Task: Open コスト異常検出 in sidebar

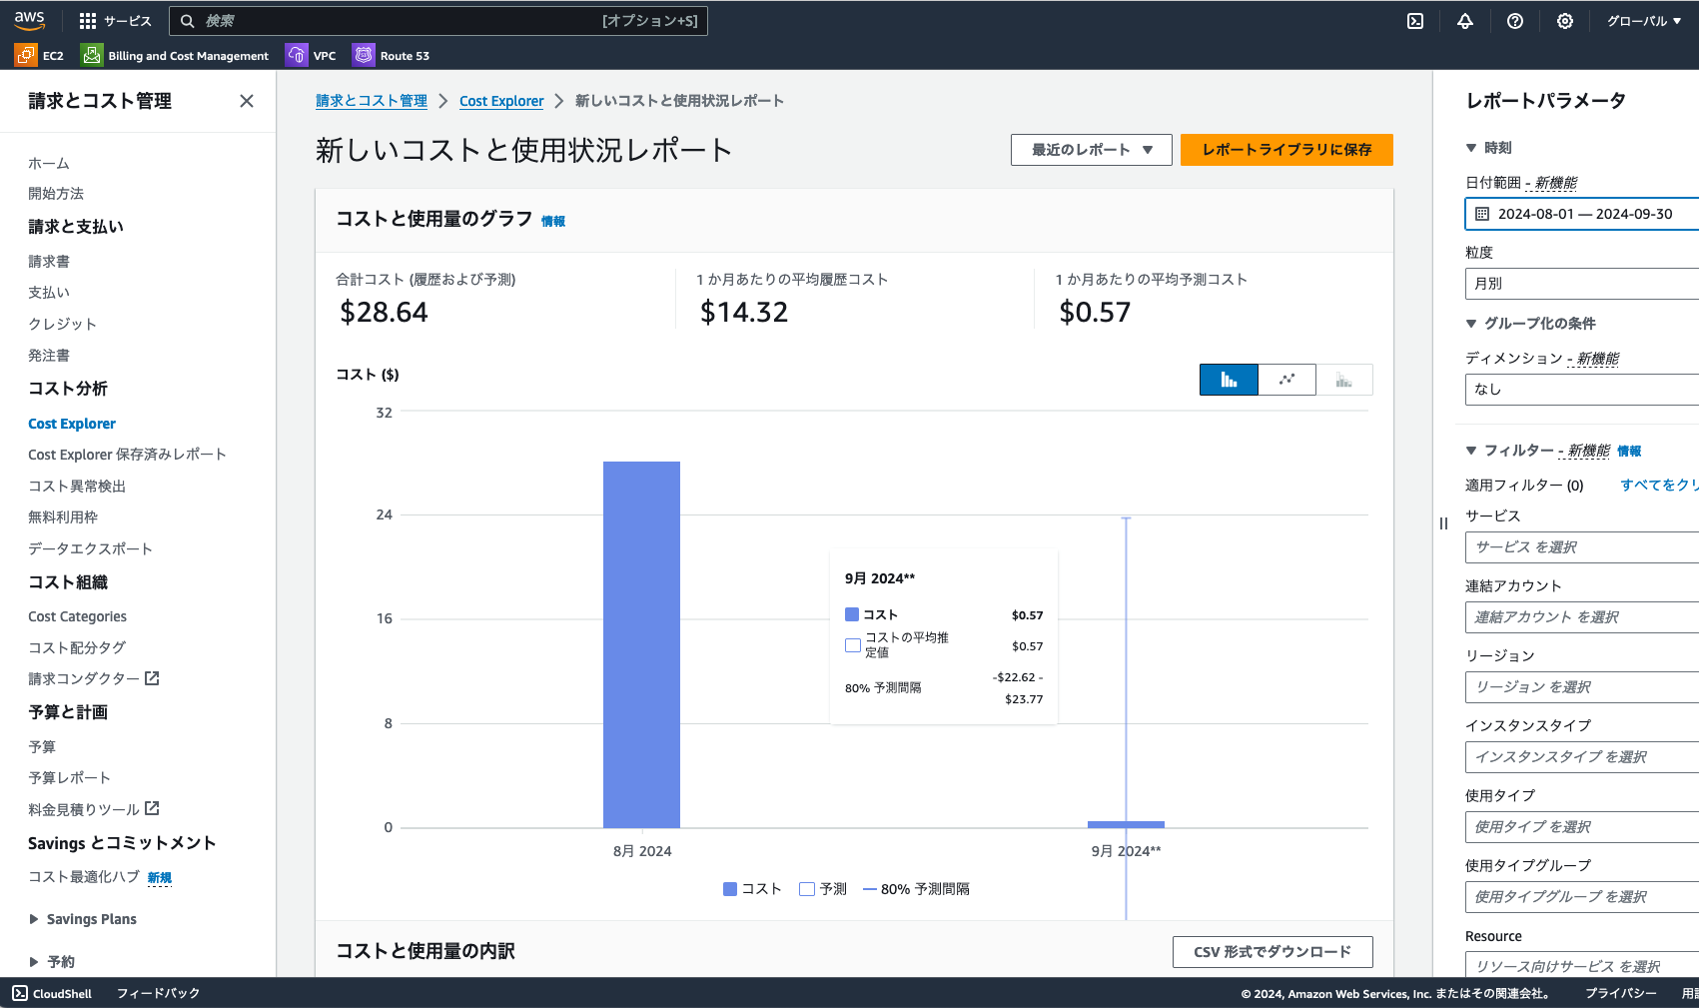Action: pos(77,487)
